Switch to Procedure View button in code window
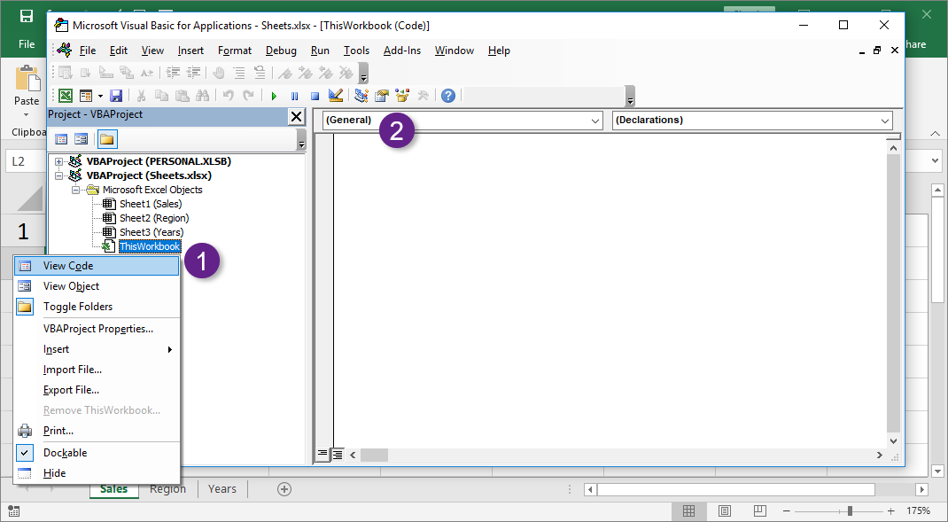The image size is (948, 522). pyautogui.click(x=322, y=455)
